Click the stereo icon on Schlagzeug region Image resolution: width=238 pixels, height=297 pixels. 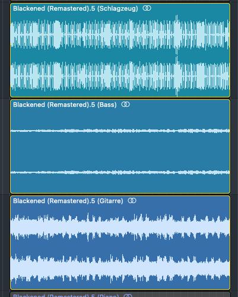click(x=147, y=8)
